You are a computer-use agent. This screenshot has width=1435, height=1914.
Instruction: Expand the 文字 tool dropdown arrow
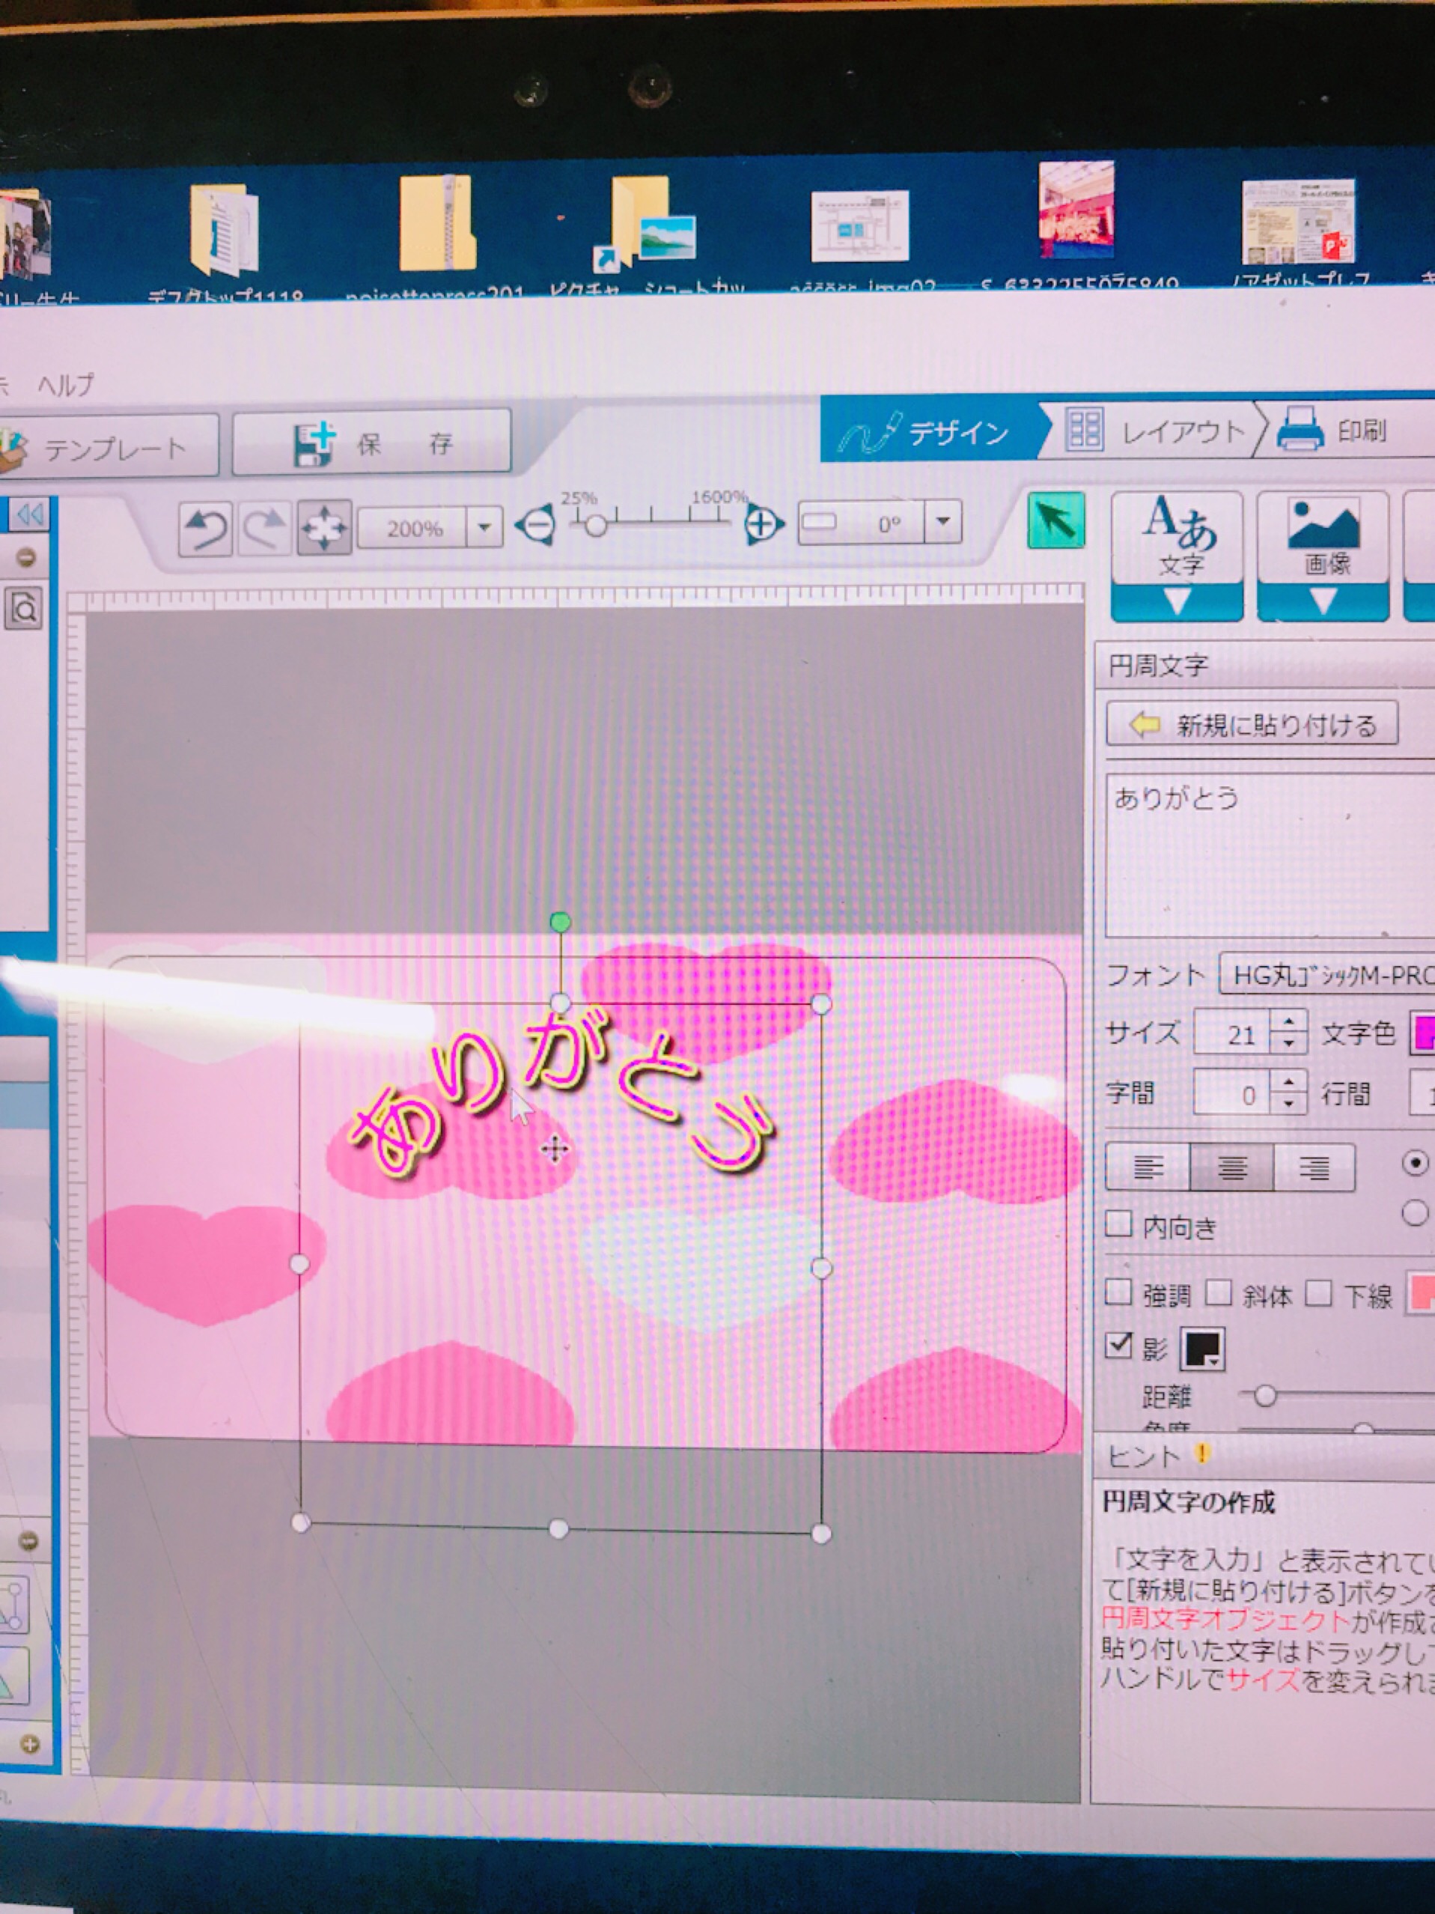(1177, 602)
